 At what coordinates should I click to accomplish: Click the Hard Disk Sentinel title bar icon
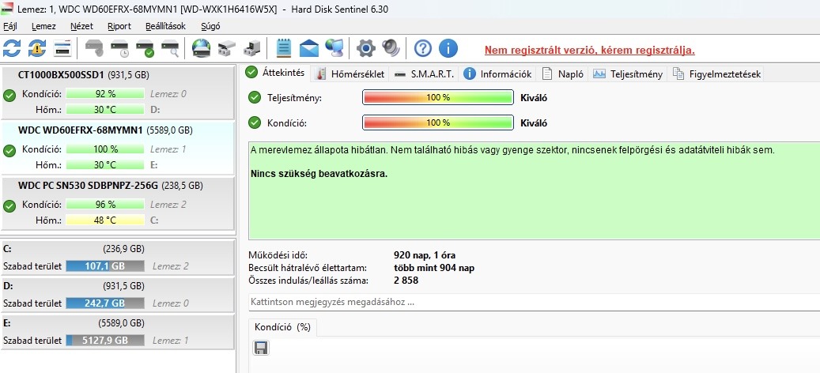(7, 9)
